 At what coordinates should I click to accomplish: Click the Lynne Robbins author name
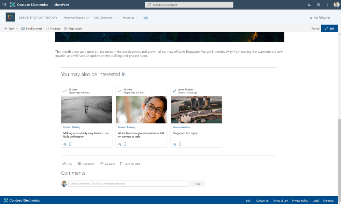186,89
